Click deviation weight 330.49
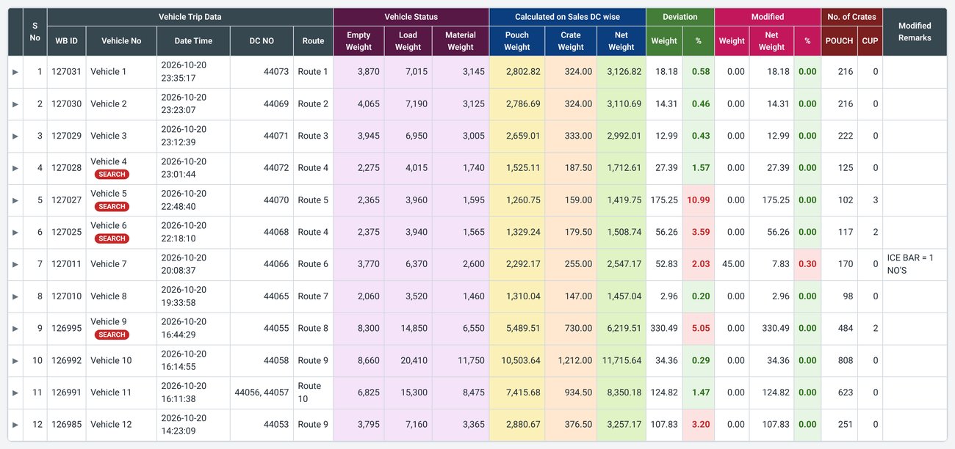Viewport: 955px width, 449px height. pos(664,329)
